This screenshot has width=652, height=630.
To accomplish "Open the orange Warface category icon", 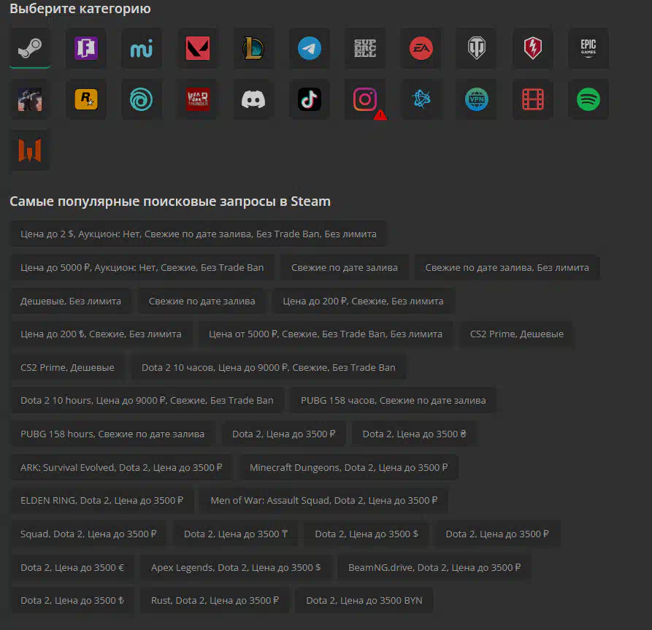I will pos(30,150).
